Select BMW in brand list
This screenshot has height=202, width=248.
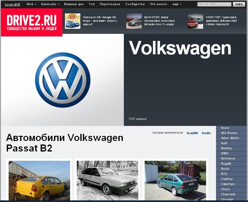click(x=225, y=153)
